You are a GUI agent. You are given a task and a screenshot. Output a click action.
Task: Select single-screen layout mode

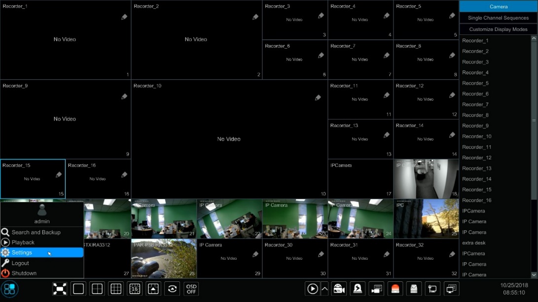click(x=78, y=289)
